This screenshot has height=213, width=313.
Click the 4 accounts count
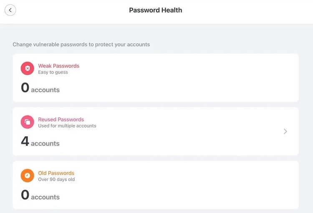[x=40, y=141]
